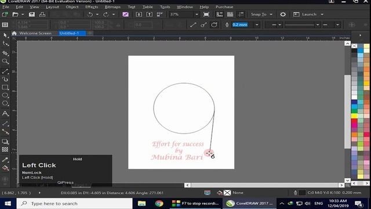Toggle rulers display
371x209 pixels.
click(220, 15)
